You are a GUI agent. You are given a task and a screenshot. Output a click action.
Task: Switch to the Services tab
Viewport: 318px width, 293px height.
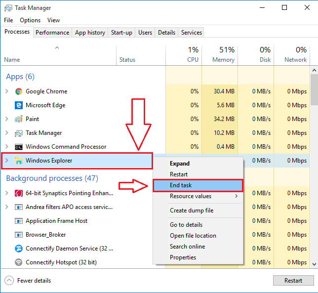[x=192, y=33]
